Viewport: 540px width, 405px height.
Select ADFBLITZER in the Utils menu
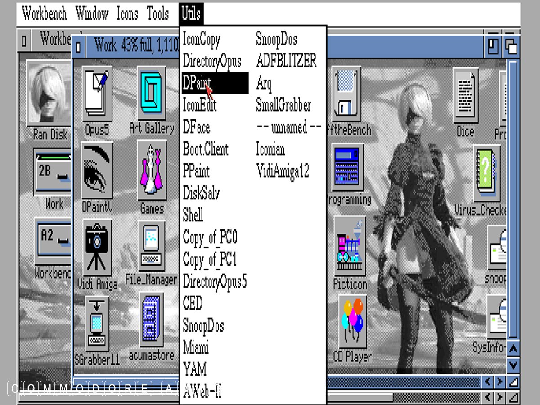(x=286, y=61)
